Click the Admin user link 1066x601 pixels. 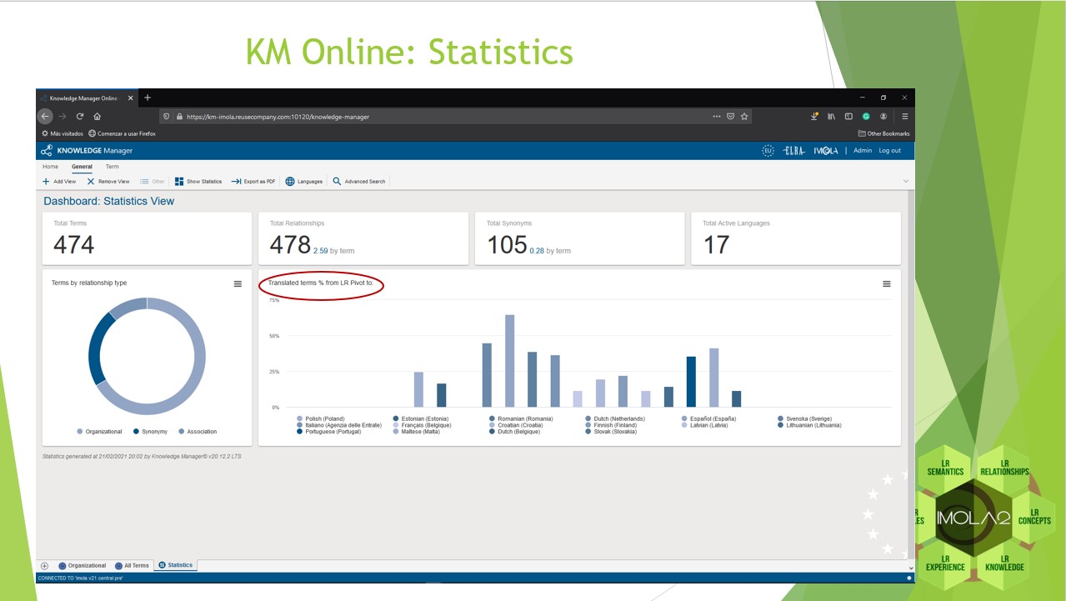(863, 151)
